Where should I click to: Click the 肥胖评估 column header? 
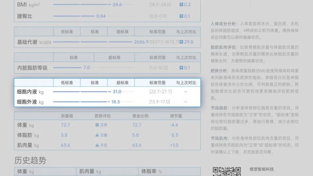[x=102, y=116]
